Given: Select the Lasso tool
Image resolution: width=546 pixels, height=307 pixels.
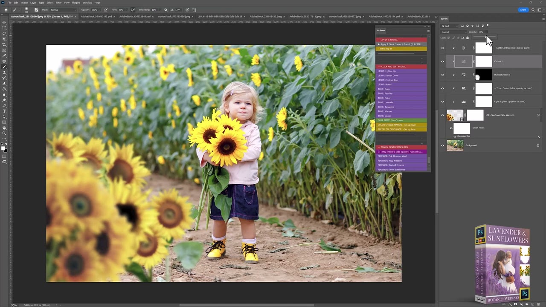Looking at the screenshot, I should tap(4, 33).
